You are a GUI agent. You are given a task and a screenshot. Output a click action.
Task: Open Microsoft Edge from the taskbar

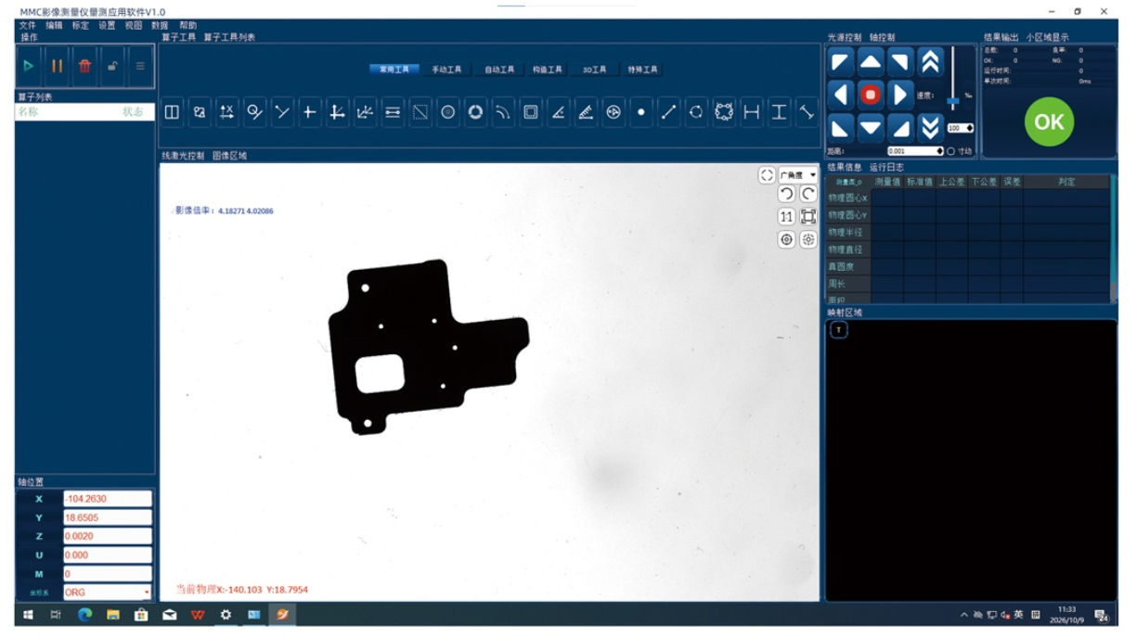coord(84,614)
